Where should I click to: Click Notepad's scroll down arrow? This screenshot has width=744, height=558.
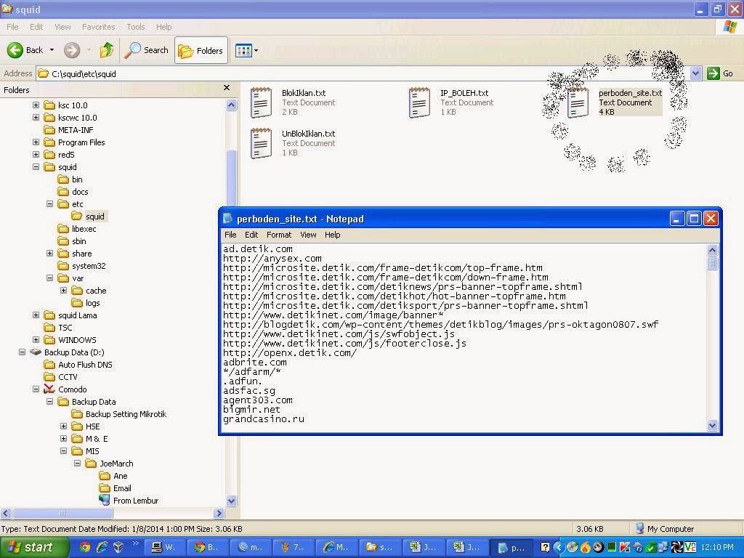[x=712, y=426]
